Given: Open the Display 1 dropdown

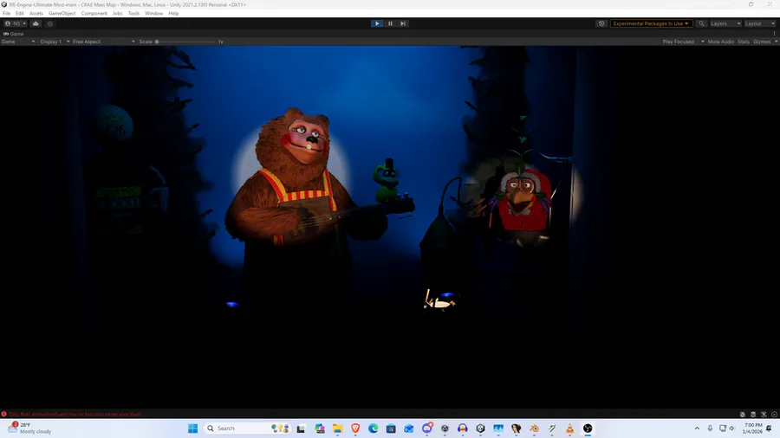Looking at the screenshot, I should pos(55,42).
